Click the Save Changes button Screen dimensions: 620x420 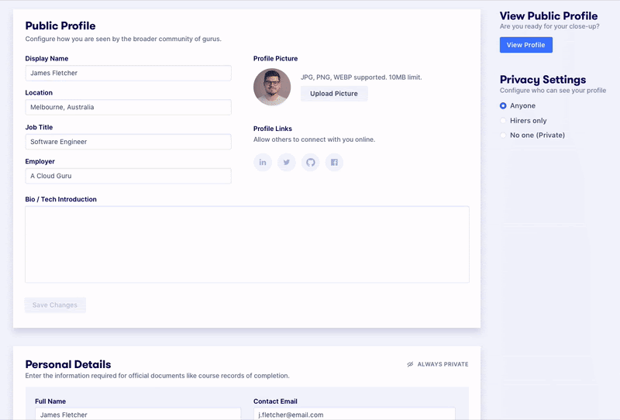tap(55, 305)
